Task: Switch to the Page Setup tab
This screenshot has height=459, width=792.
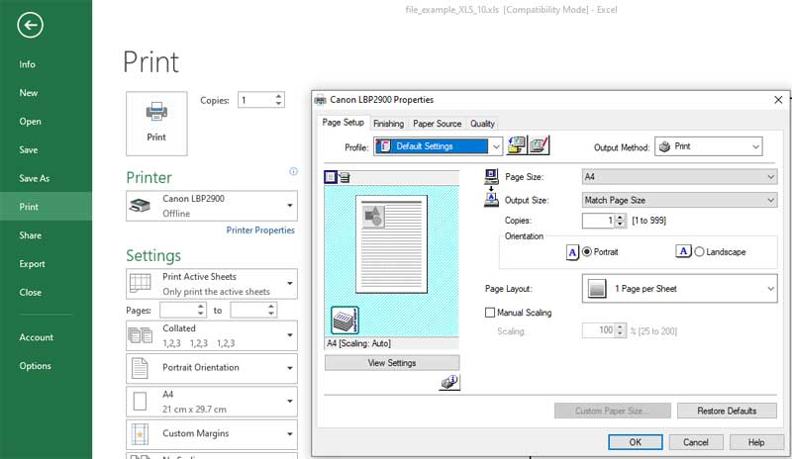Action: [343, 123]
